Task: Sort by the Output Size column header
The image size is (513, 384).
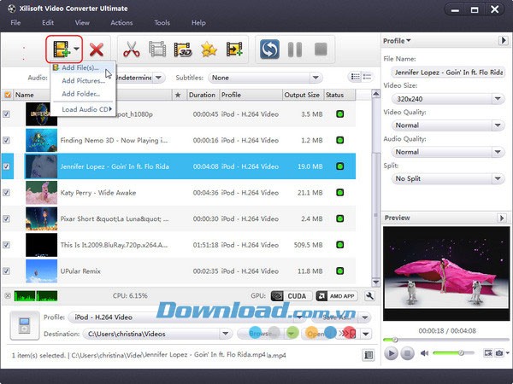Action: (302, 95)
